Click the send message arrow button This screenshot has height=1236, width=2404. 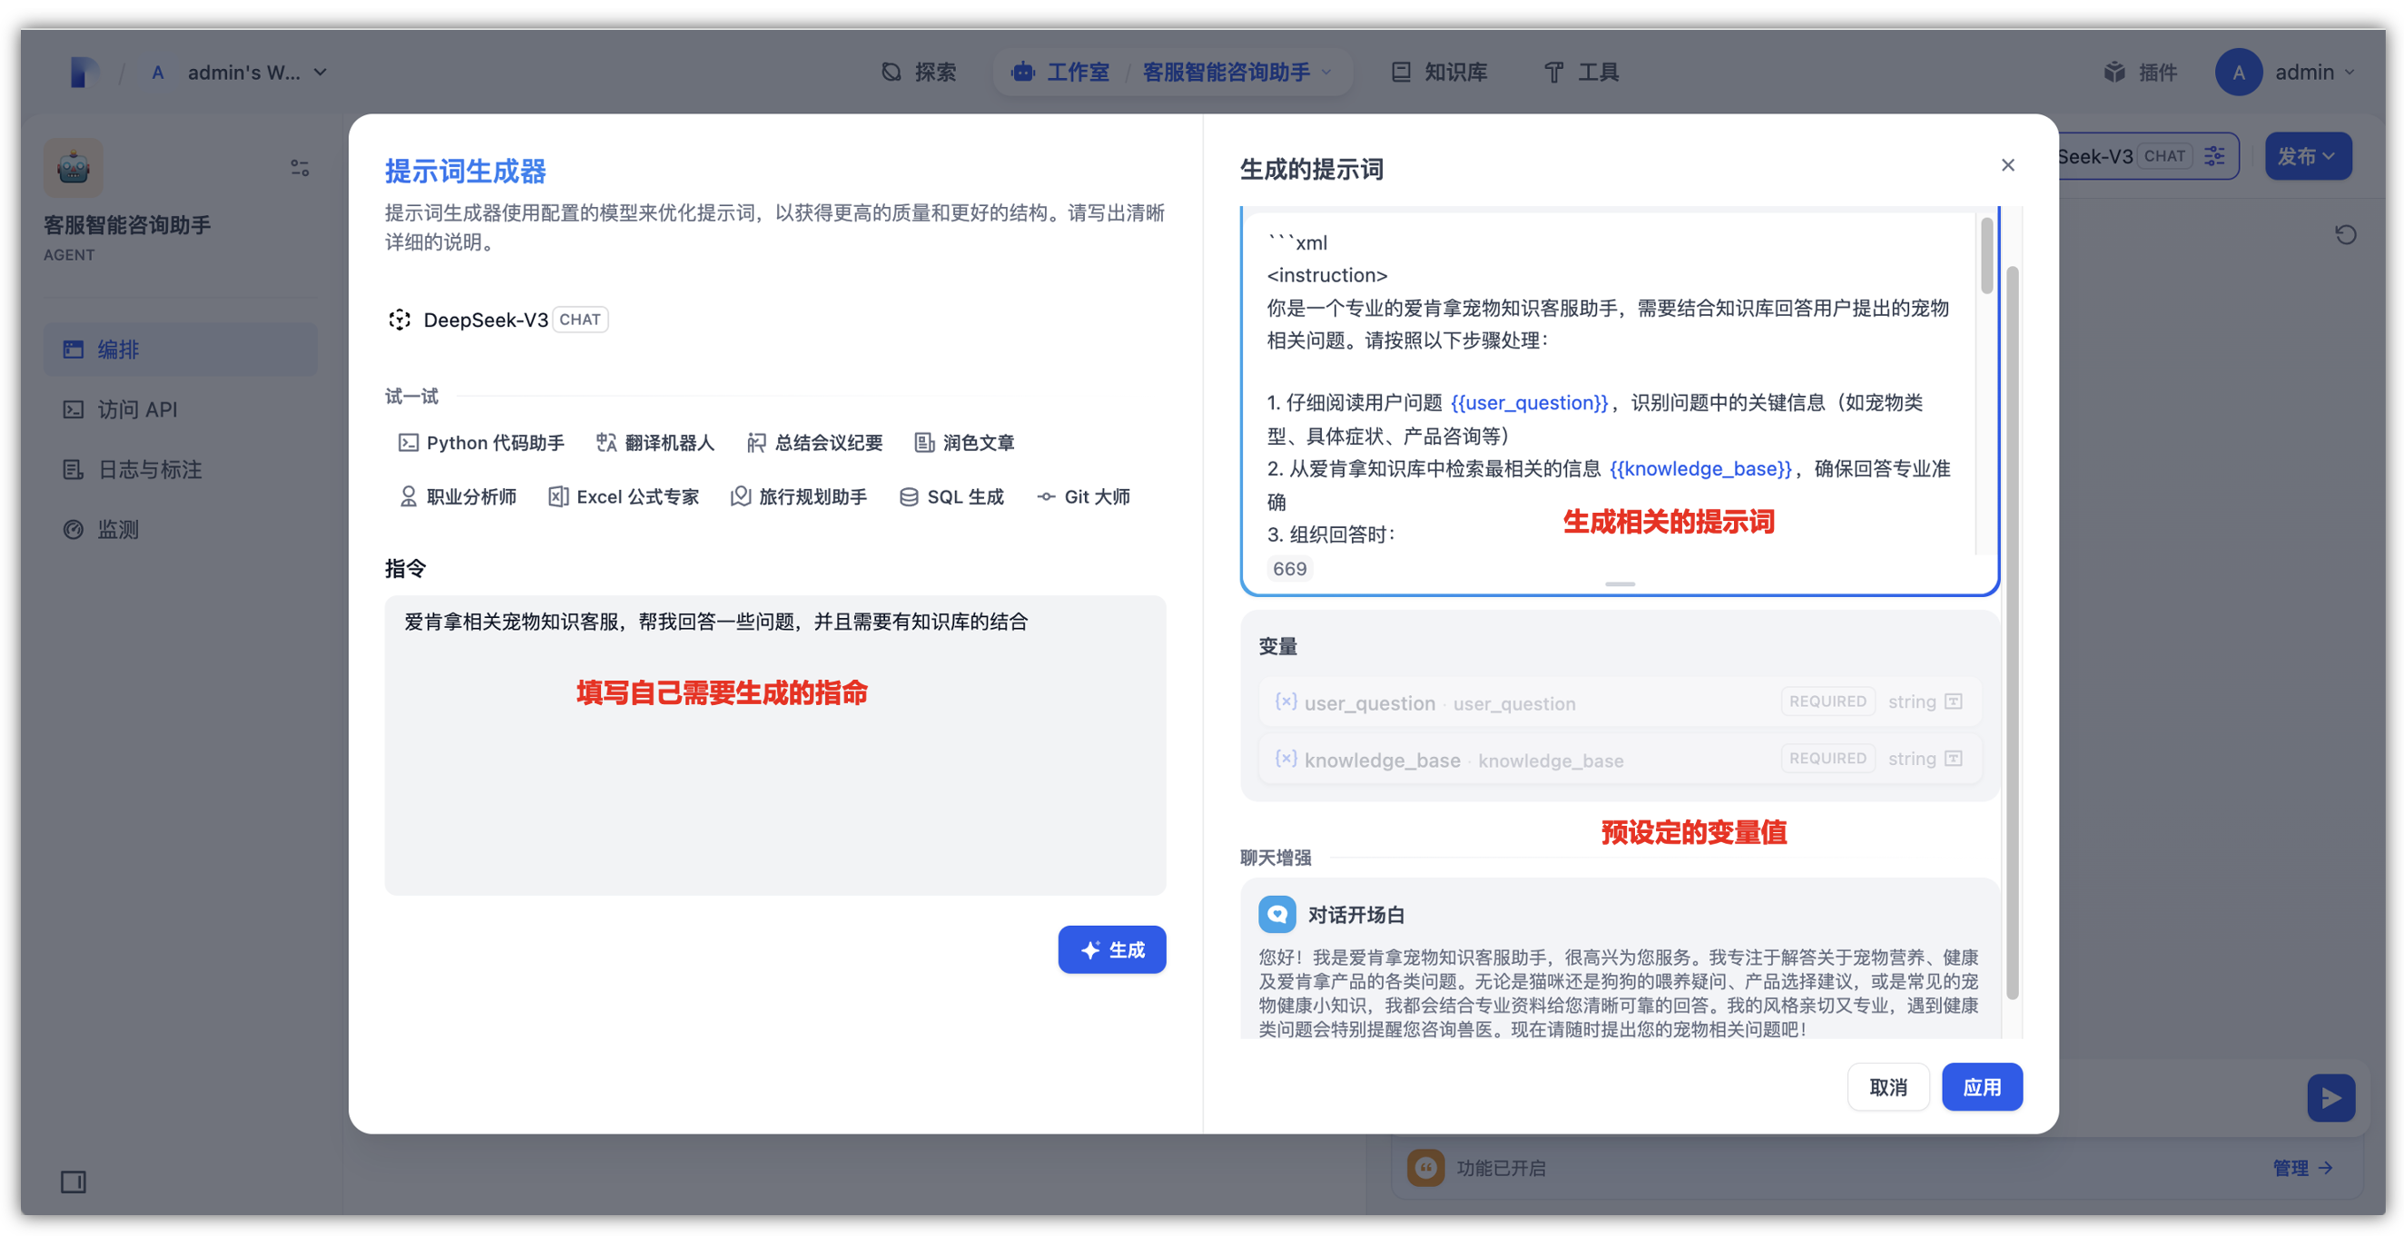2331,1098
